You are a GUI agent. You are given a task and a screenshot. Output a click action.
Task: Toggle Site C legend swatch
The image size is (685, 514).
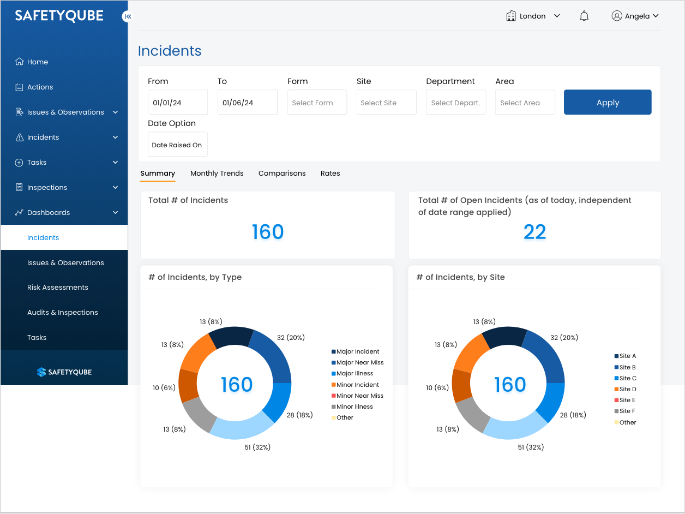point(617,379)
